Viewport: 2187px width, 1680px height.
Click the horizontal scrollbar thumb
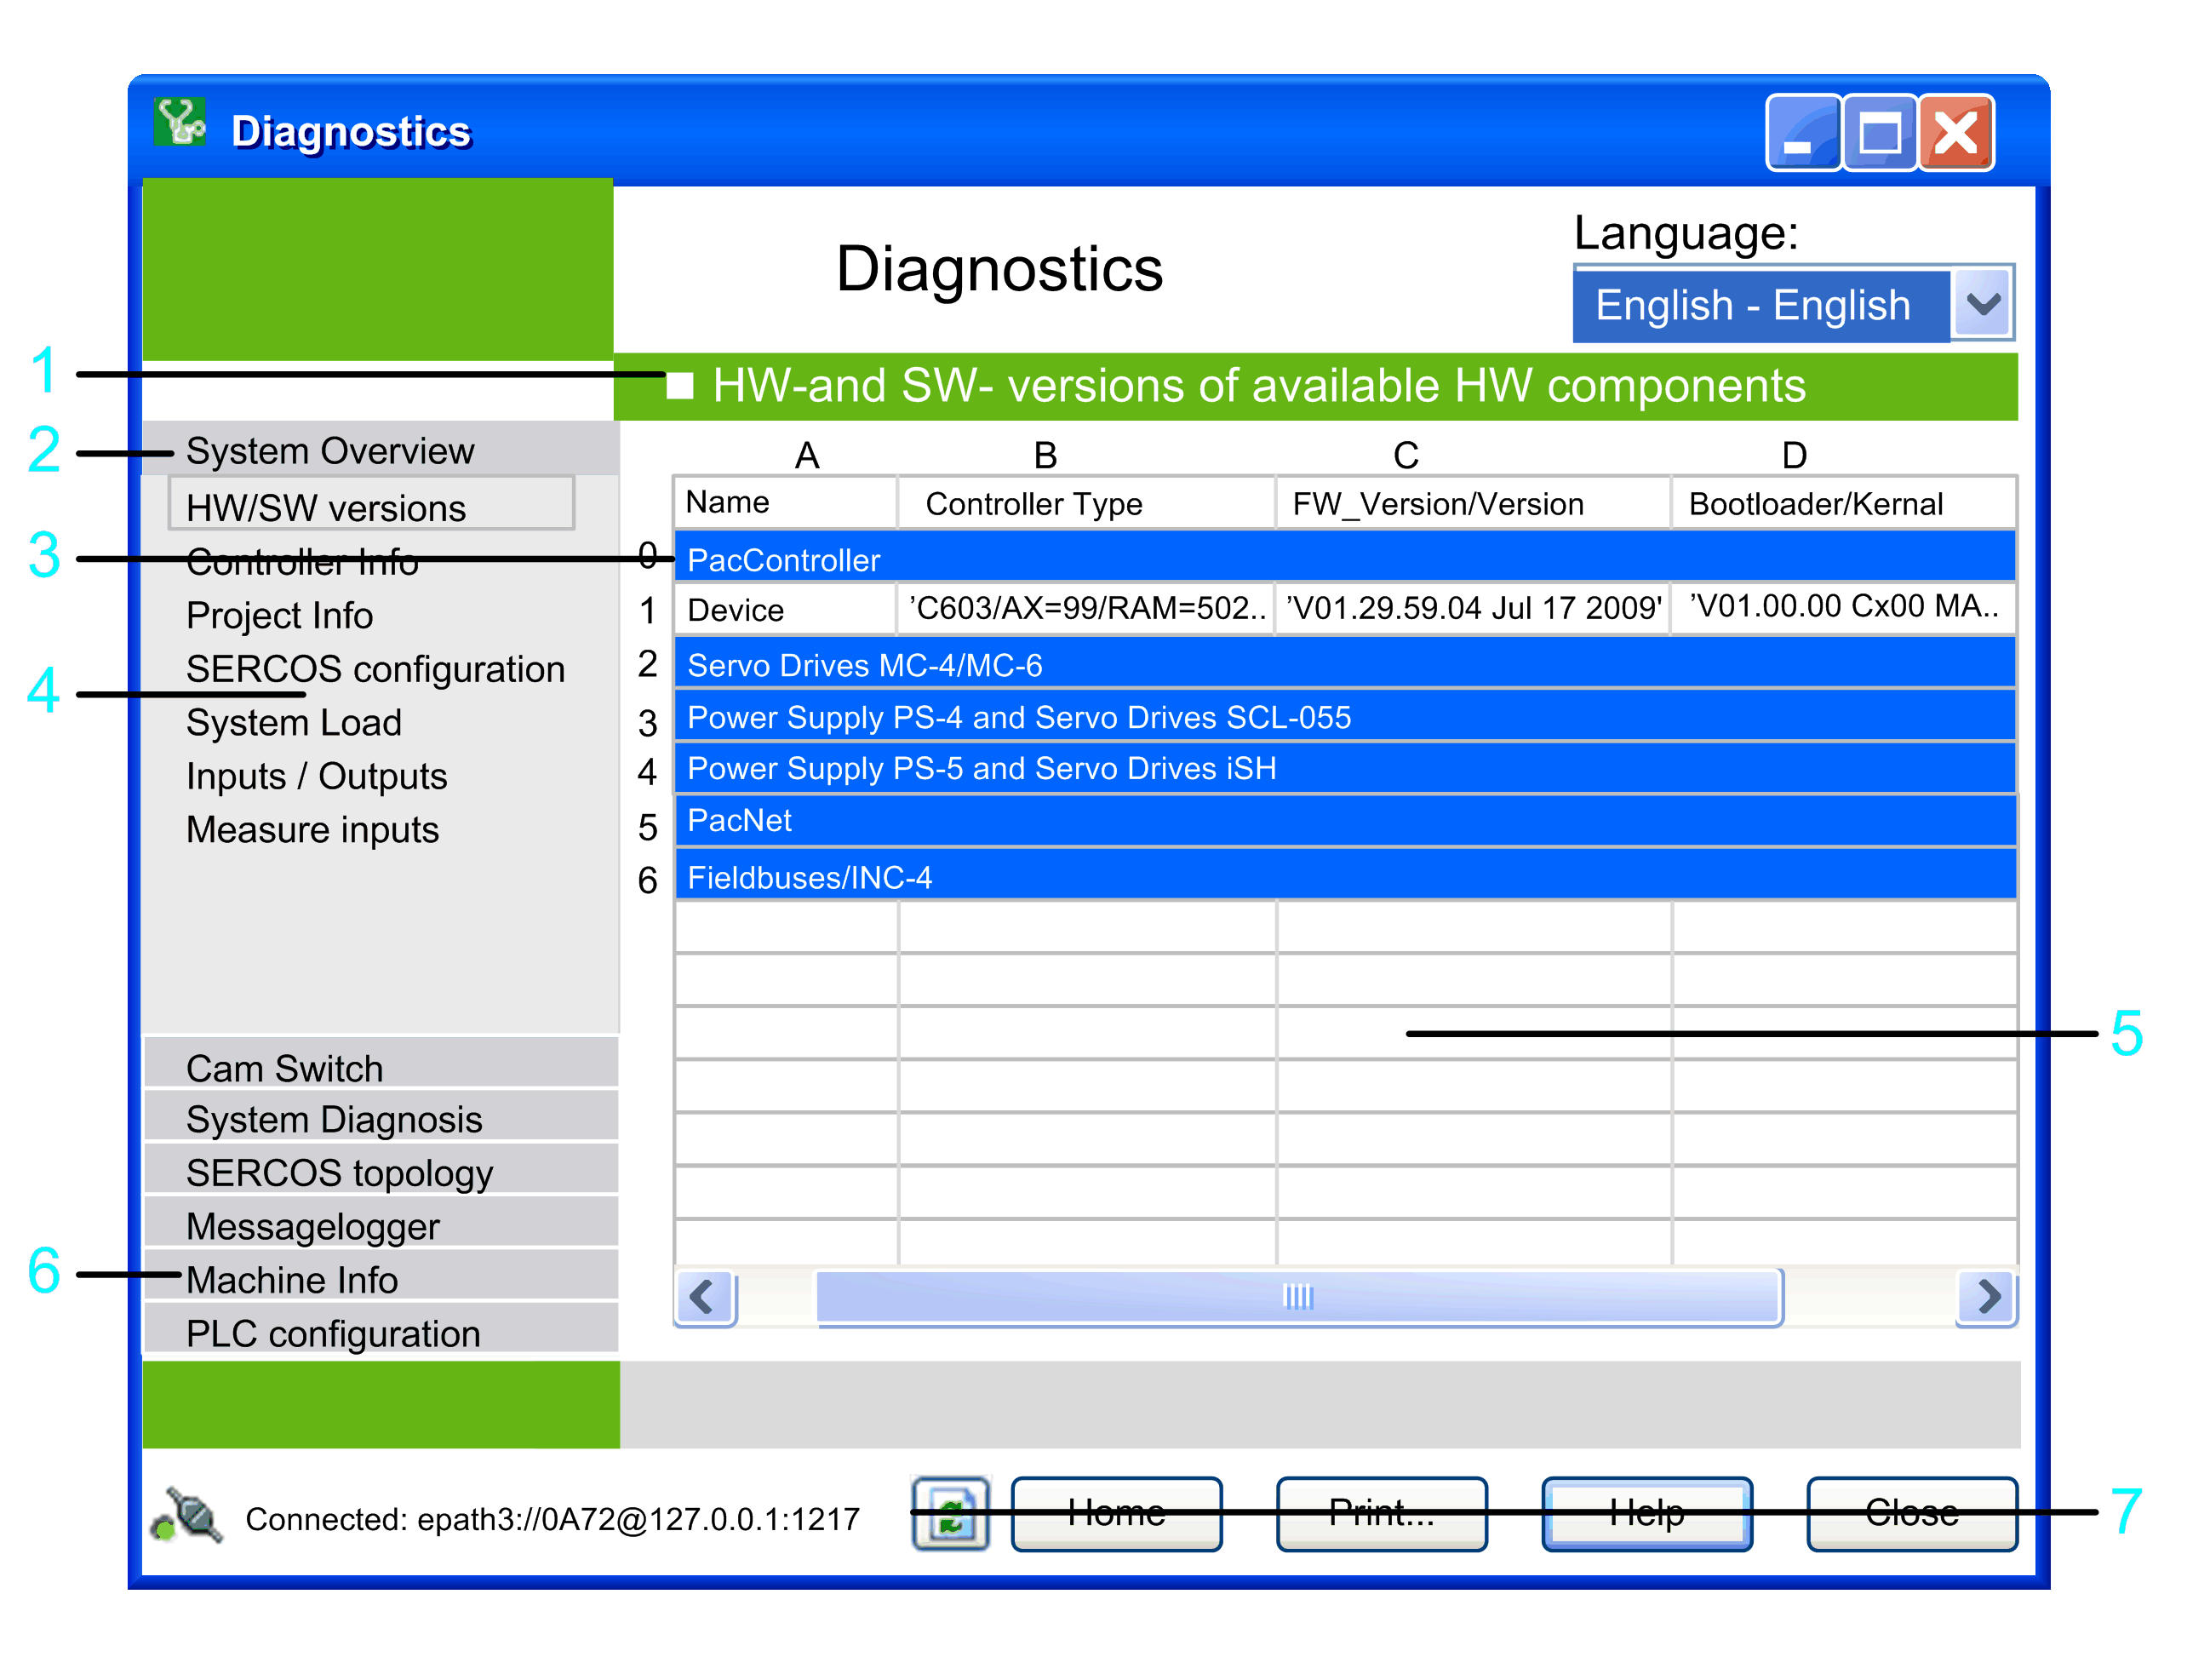pyautogui.click(x=1297, y=1297)
